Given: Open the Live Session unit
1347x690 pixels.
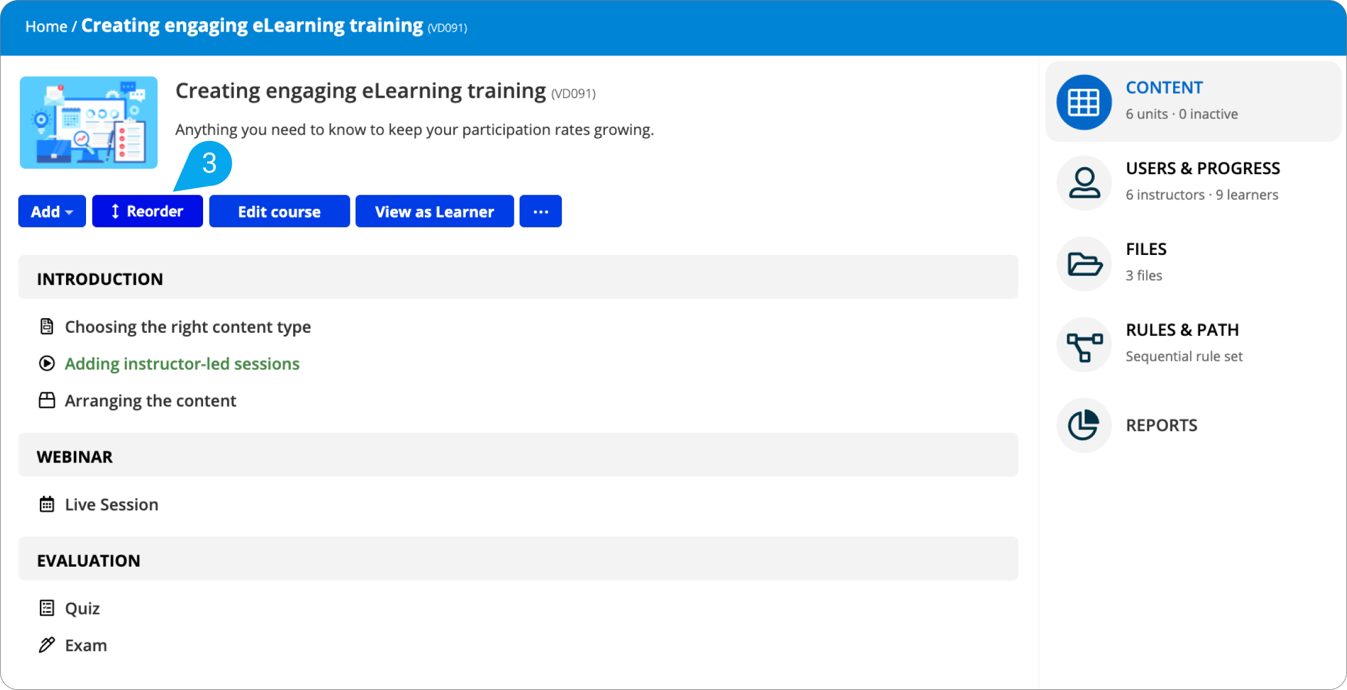Looking at the screenshot, I should (112, 505).
